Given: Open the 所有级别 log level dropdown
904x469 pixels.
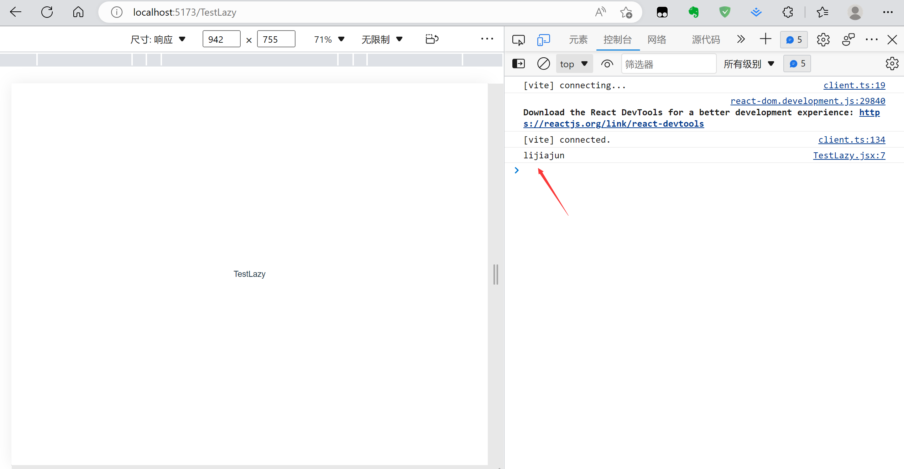Looking at the screenshot, I should point(749,64).
